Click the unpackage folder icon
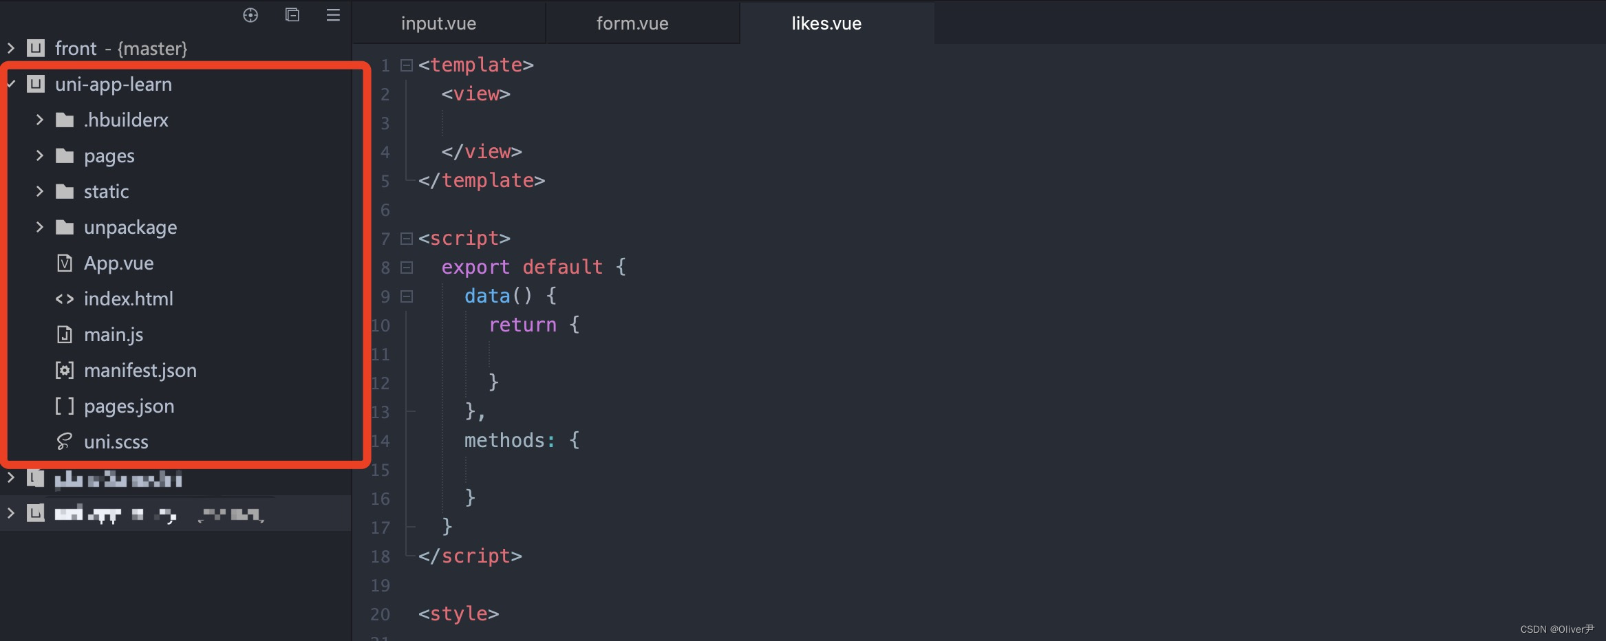This screenshot has height=641, width=1606. click(65, 227)
